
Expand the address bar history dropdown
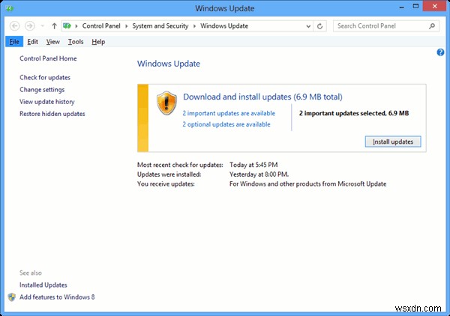click(308, 26)
